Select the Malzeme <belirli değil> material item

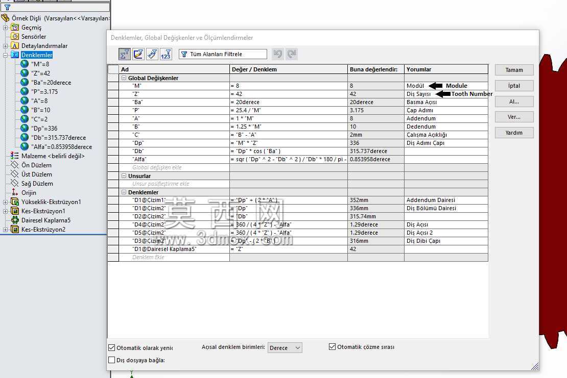pyautogui.click(x=53, y=156)
